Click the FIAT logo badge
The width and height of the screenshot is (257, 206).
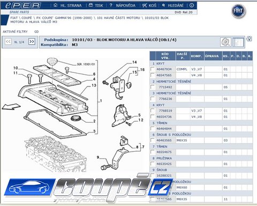[x=238, y=11]
